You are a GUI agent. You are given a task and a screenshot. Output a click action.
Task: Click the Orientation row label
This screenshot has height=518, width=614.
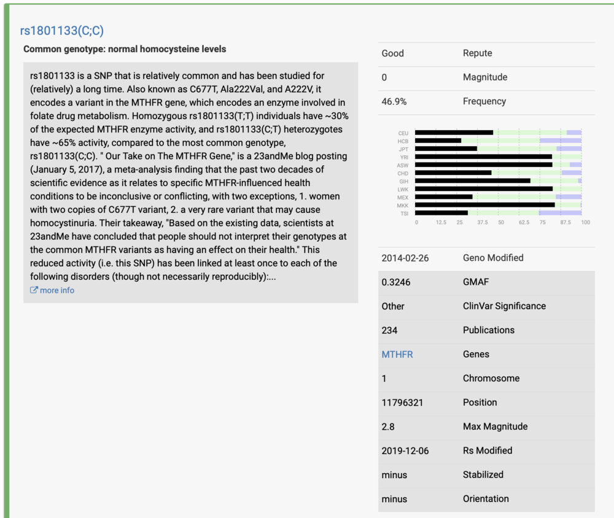[x=486, y=499]
